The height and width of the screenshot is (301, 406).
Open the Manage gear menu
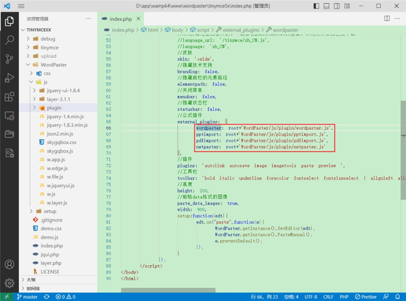pyautogui.click(x=9, y=283)
